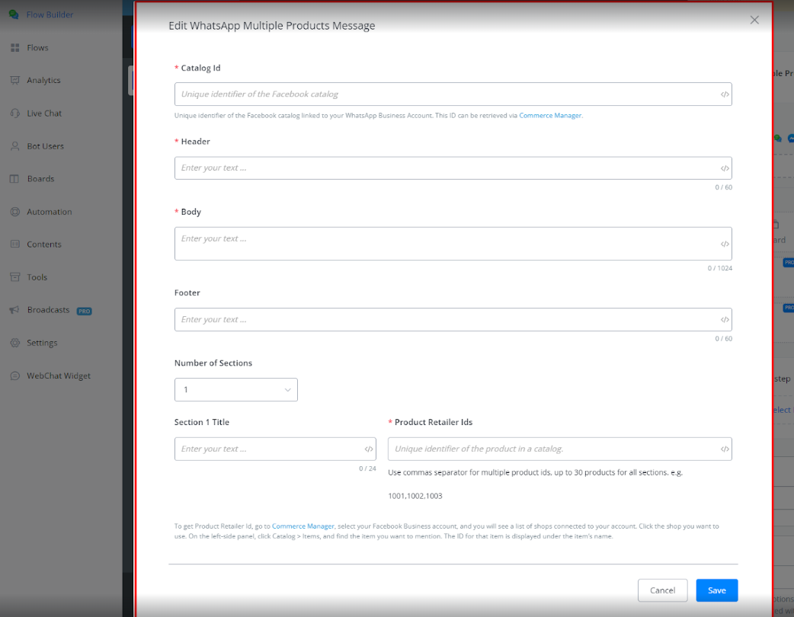Click the Flows grid icon in sidebar
794x617 pixels.
(14, 48)
